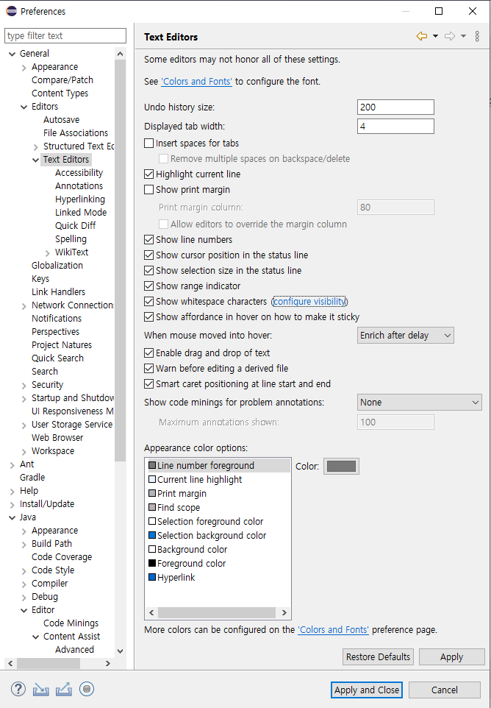Collapse the Java tree node

click(12, 517)
